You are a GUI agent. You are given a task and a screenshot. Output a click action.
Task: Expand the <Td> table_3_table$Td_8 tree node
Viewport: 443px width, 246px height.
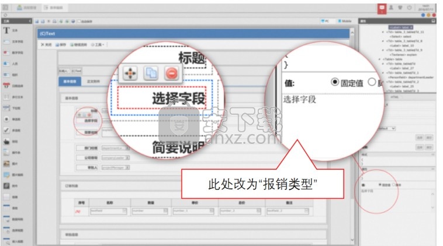tap(383, 41)
